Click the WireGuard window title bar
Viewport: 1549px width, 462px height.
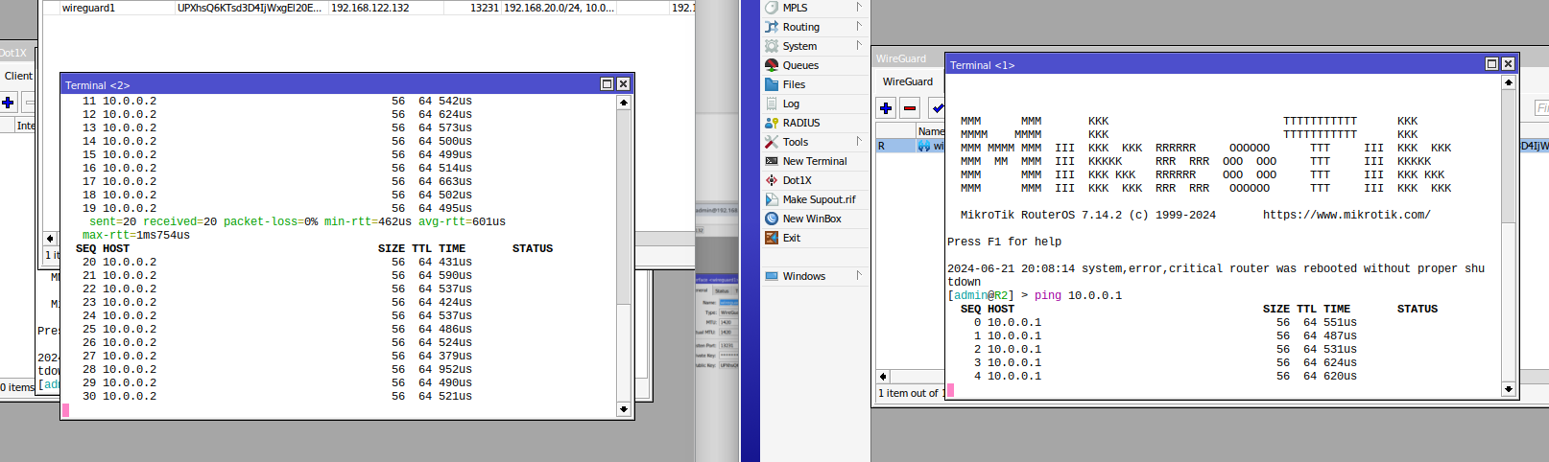point(908,58)
